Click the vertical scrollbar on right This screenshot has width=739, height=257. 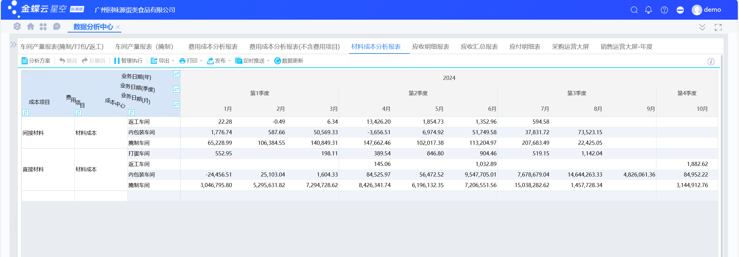click(x=722, y=156)
